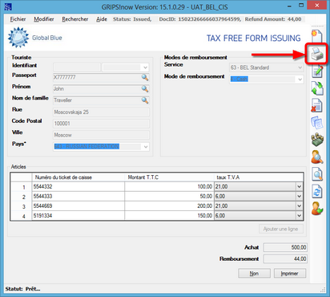Click the search tourist person icon
Image resolution: width=330 pixels, height=297 pixels.
click(317, 157)
